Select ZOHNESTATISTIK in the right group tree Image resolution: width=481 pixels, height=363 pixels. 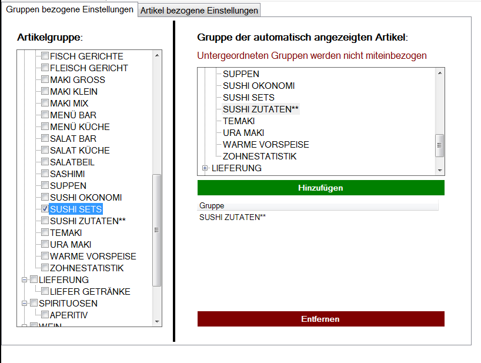(x=259, y=156)
